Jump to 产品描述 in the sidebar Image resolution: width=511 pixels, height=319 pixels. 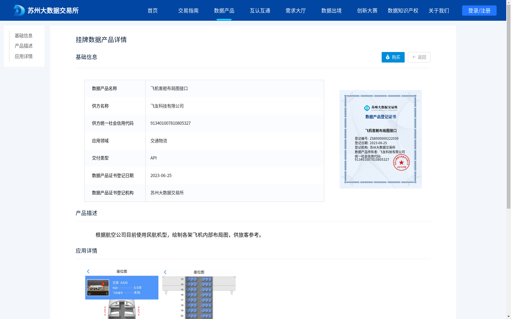24,46
